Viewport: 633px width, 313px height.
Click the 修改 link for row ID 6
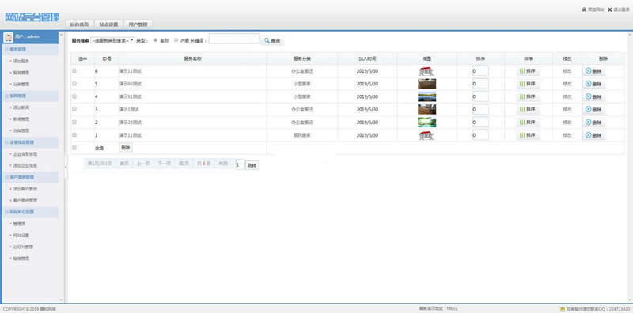(x=567, y=71)
